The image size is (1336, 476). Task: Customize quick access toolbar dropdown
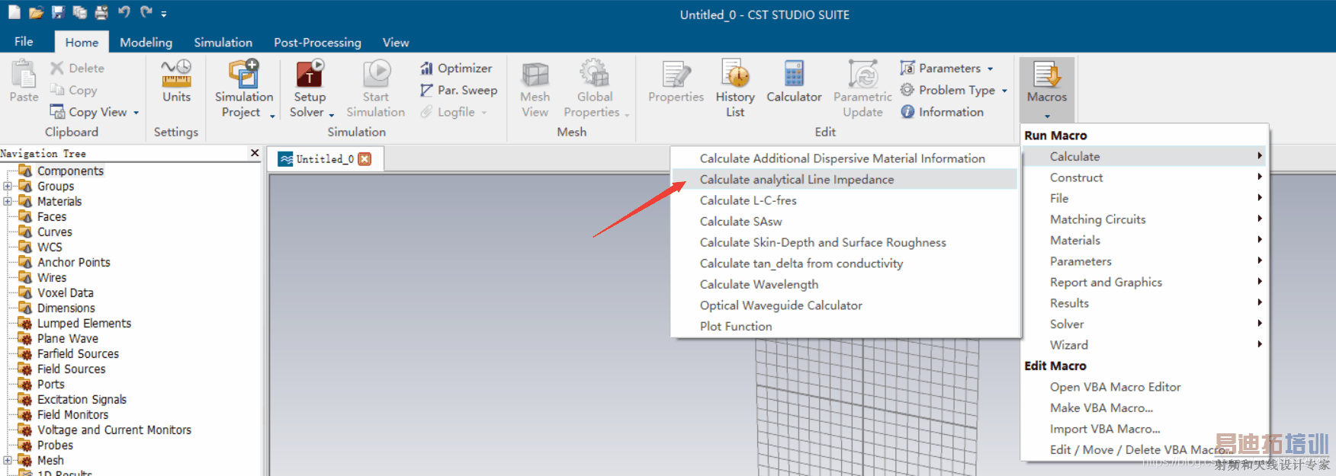(x=164, y=13)
